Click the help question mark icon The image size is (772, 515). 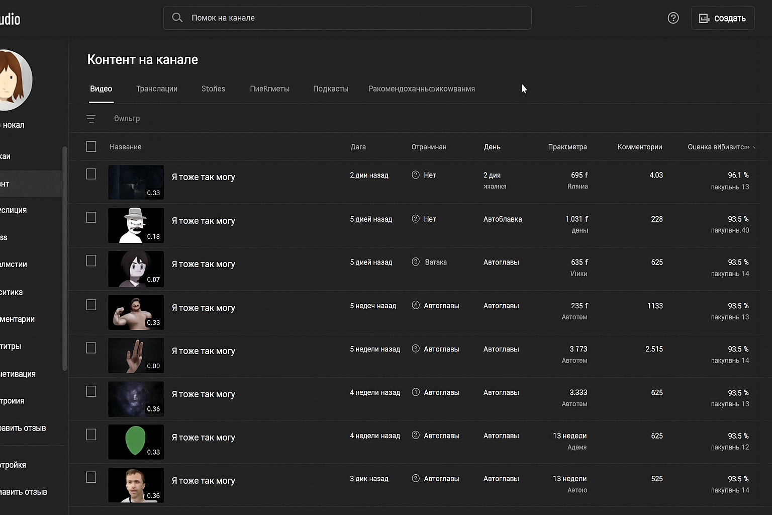click(673, 18)
